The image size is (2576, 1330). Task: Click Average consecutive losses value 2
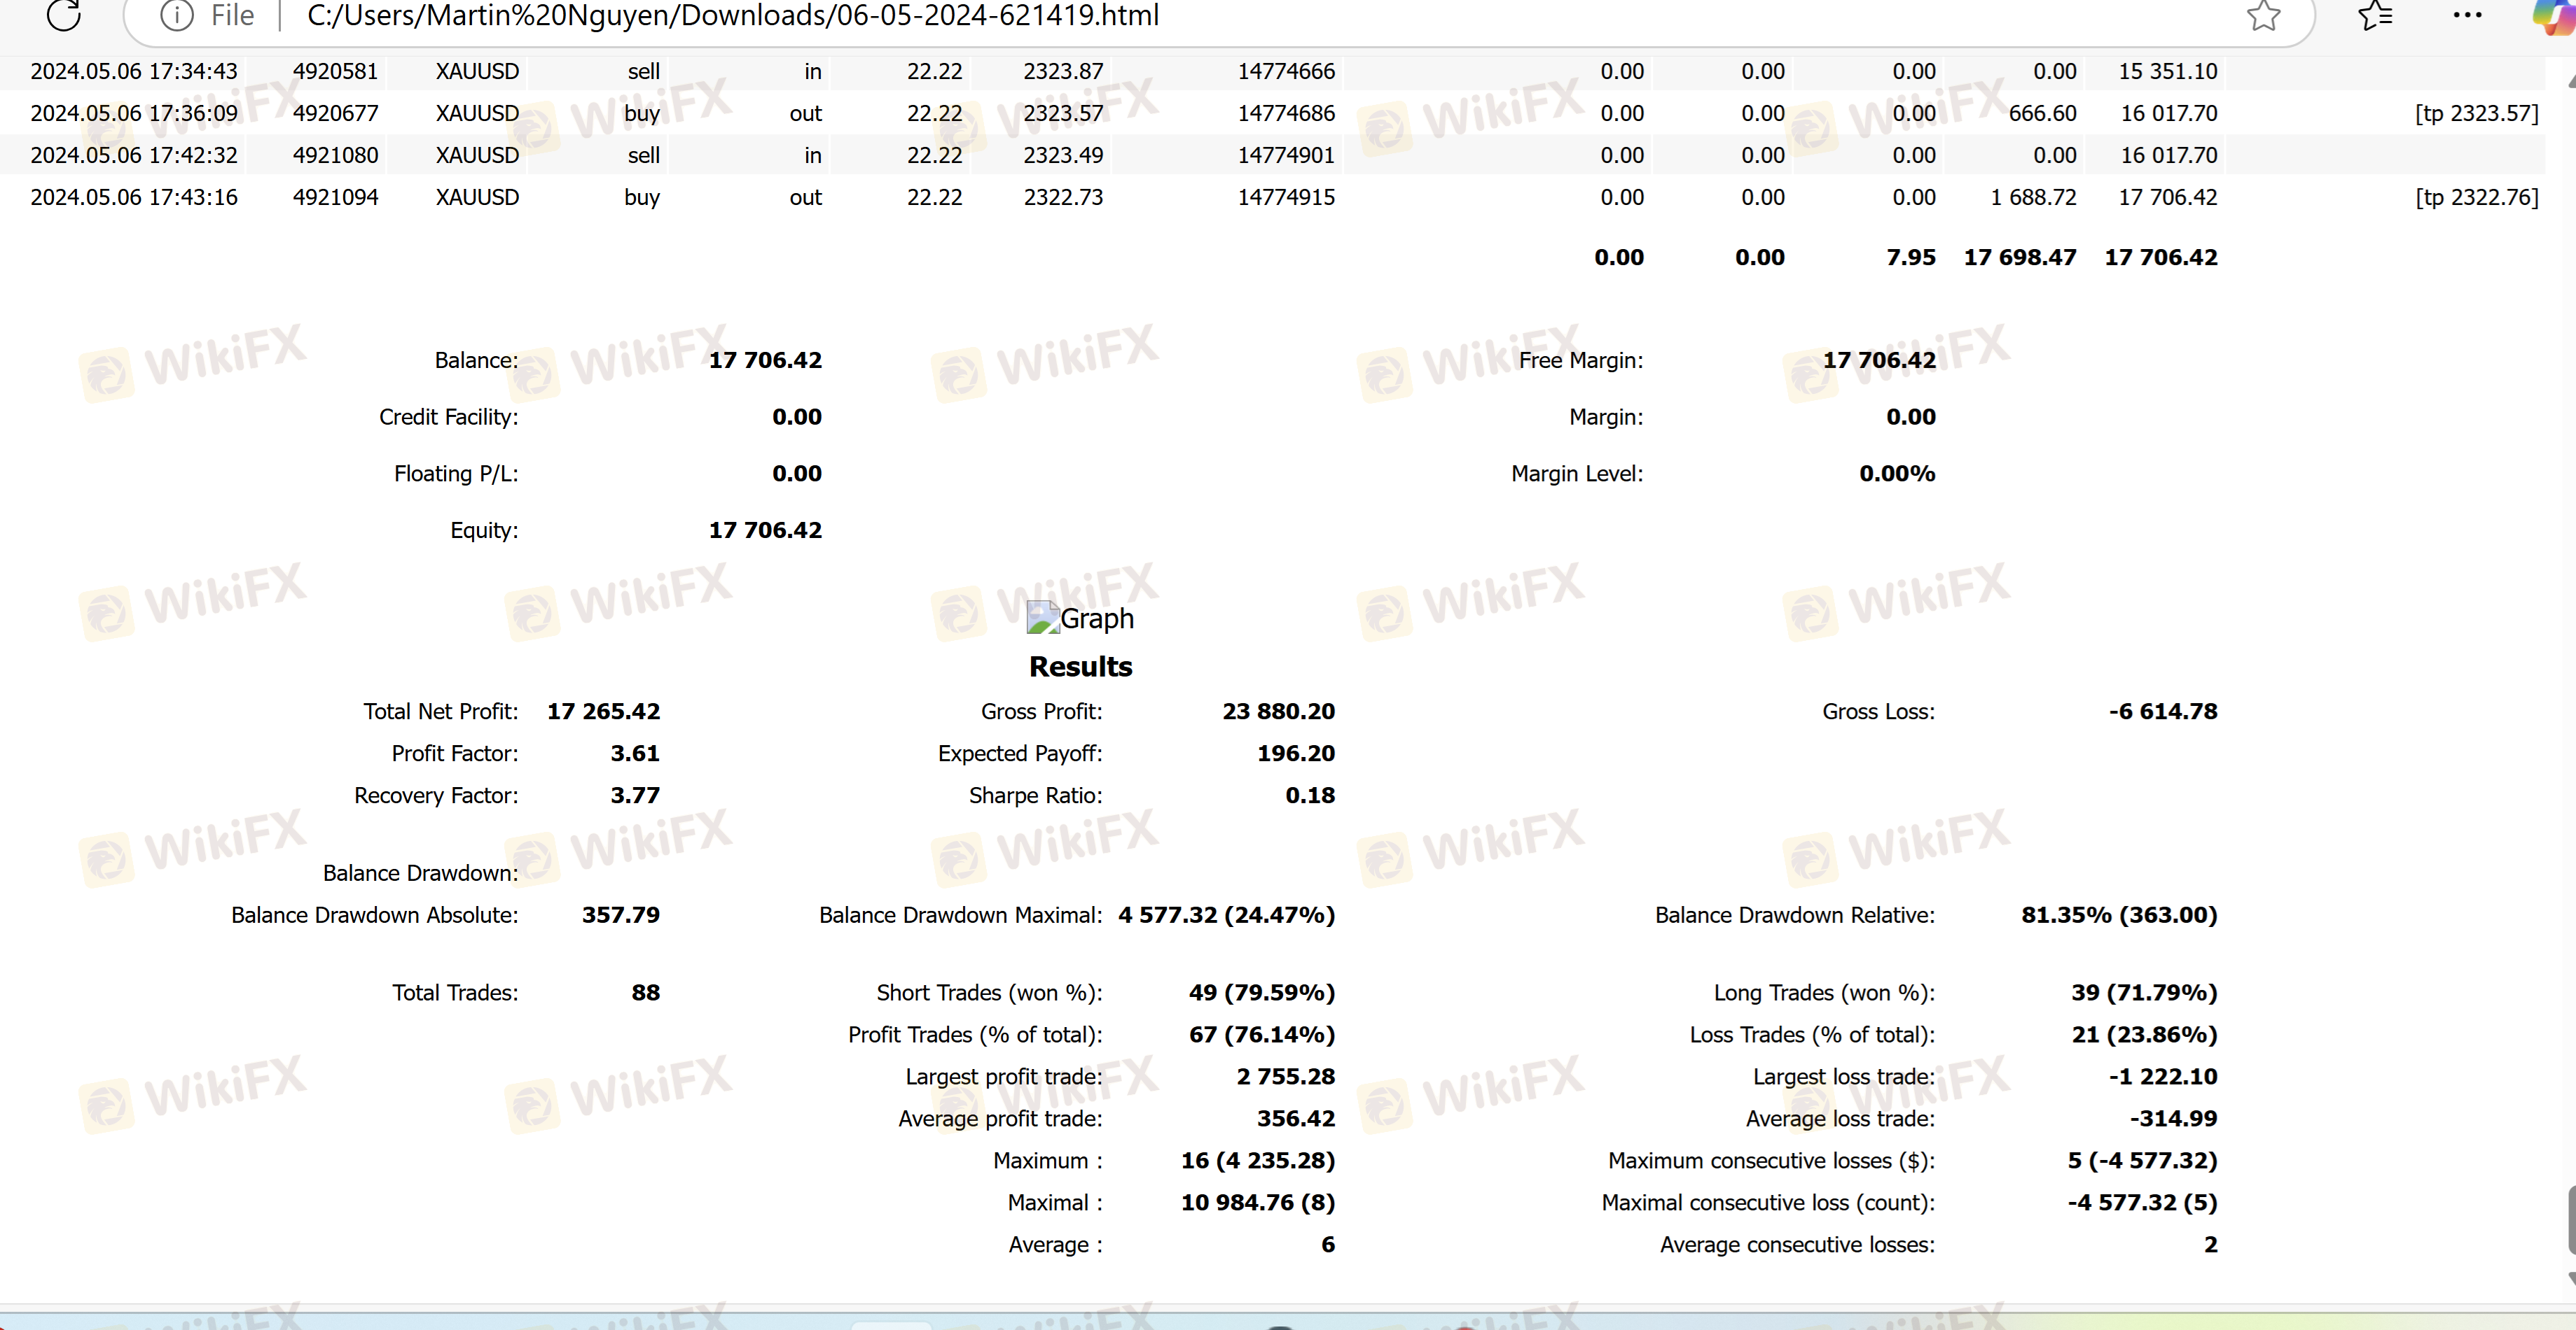(2210, 1245)
